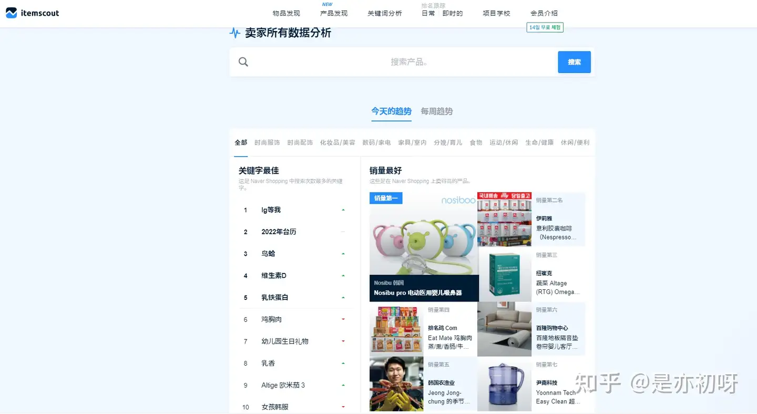Screen dimensions: 757x414
Task: Select the 全部 category tab
Action: [x=241, y=143]
